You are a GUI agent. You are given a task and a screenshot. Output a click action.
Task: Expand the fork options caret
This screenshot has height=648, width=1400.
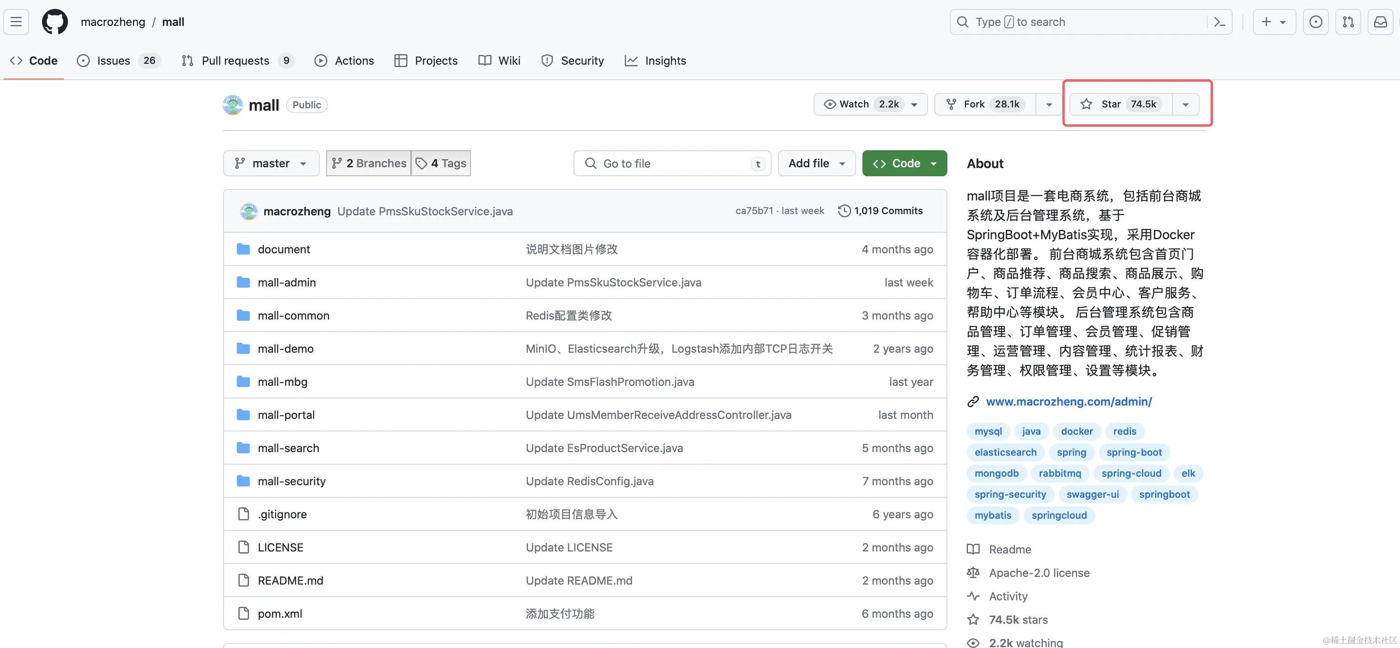tap(1049, 104)
